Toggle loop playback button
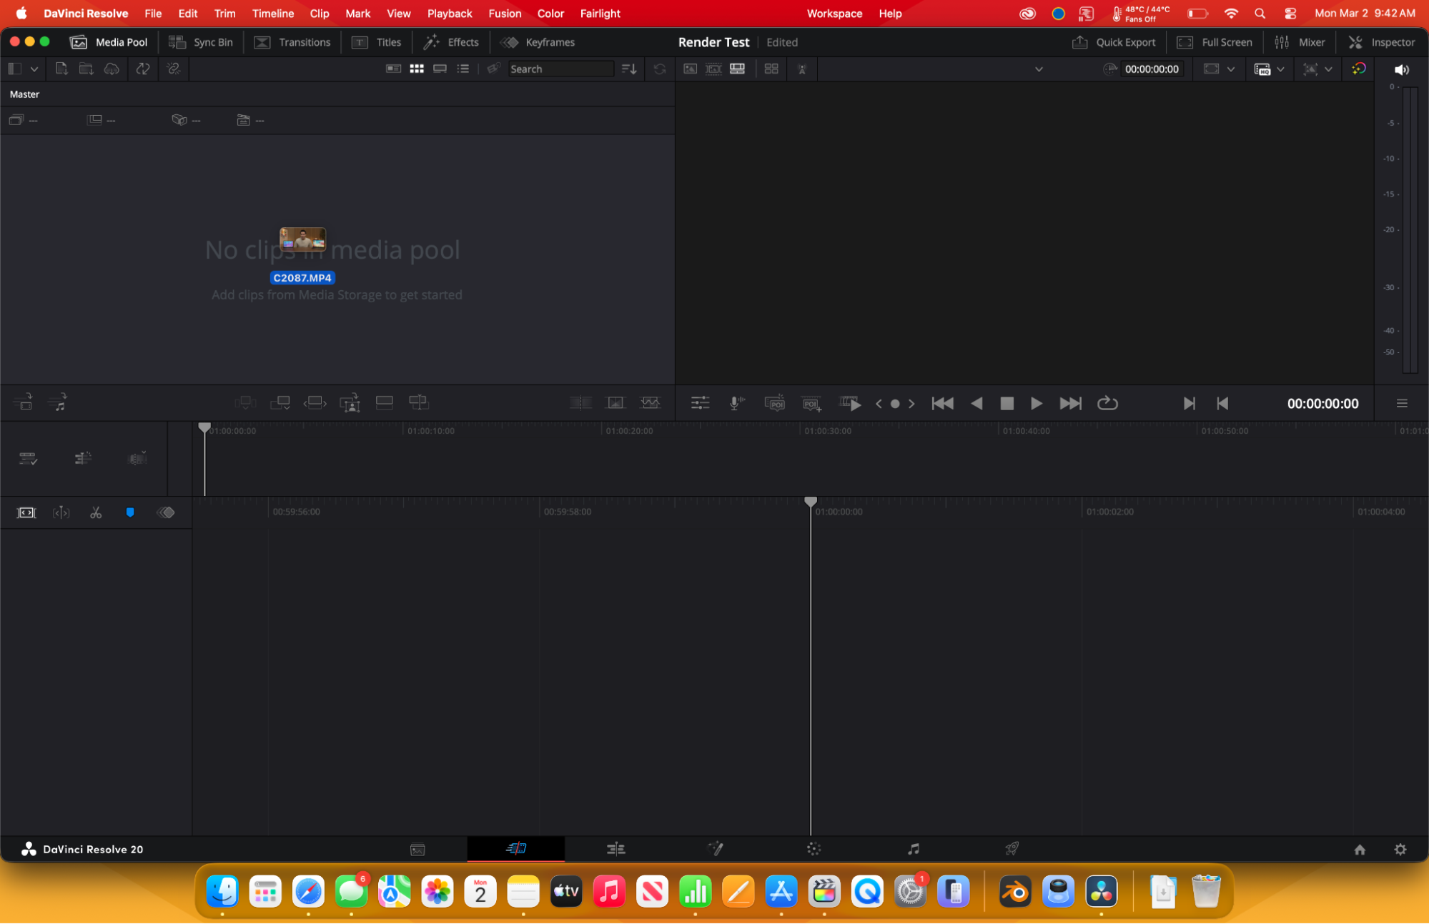1429x924 pixels. 1107,404
